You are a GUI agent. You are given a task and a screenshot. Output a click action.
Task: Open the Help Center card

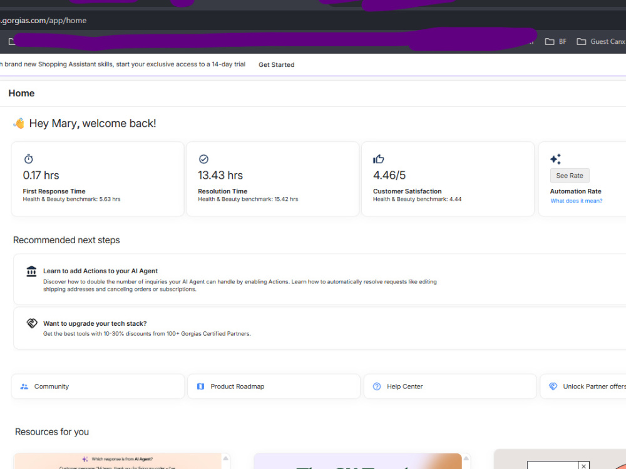coord(450,386)
